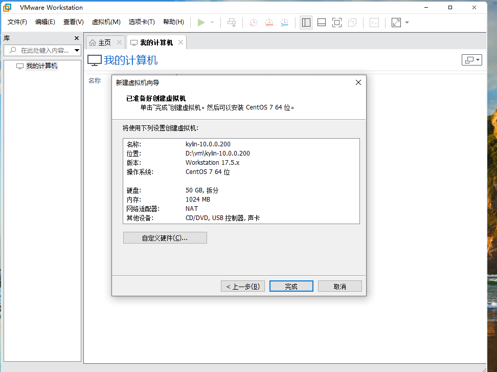Click home icon on 主页 tab
Viewport: 497px width, 372px height.
[93, 42]
